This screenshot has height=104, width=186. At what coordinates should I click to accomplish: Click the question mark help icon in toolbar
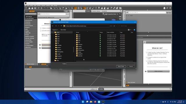point(170,8)
